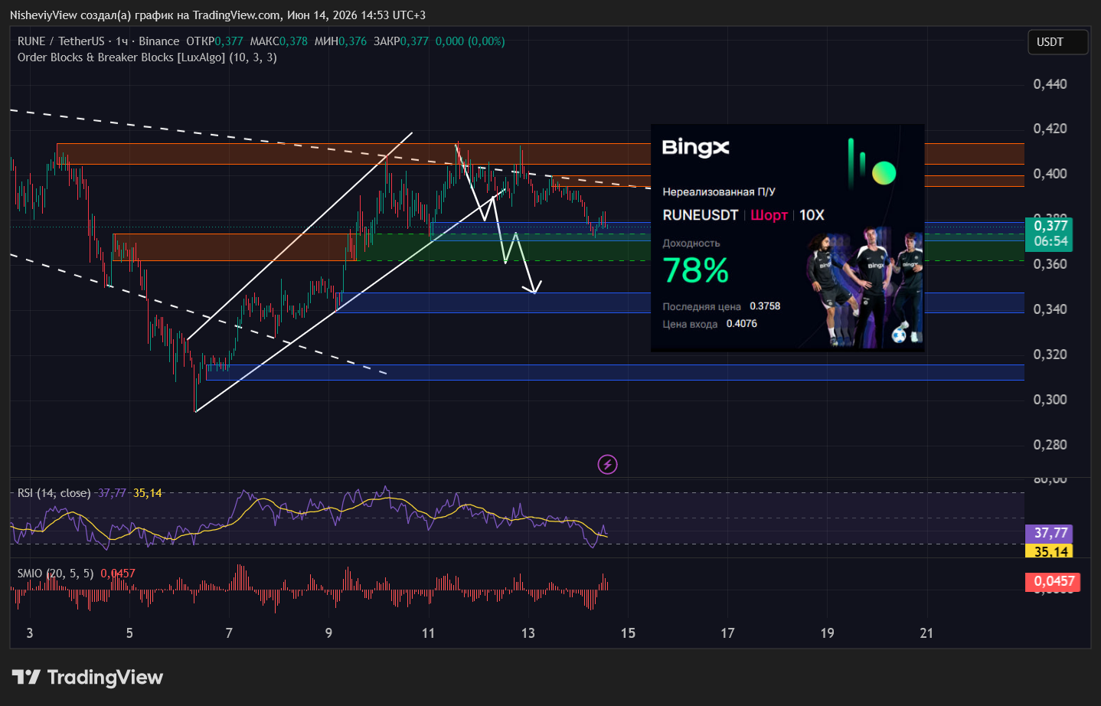This screenshot has width=1101, height=706.
Task: Click the Июн 14, 2026 14:53 UTC+3 timestamp
Action: coord(356,15)
